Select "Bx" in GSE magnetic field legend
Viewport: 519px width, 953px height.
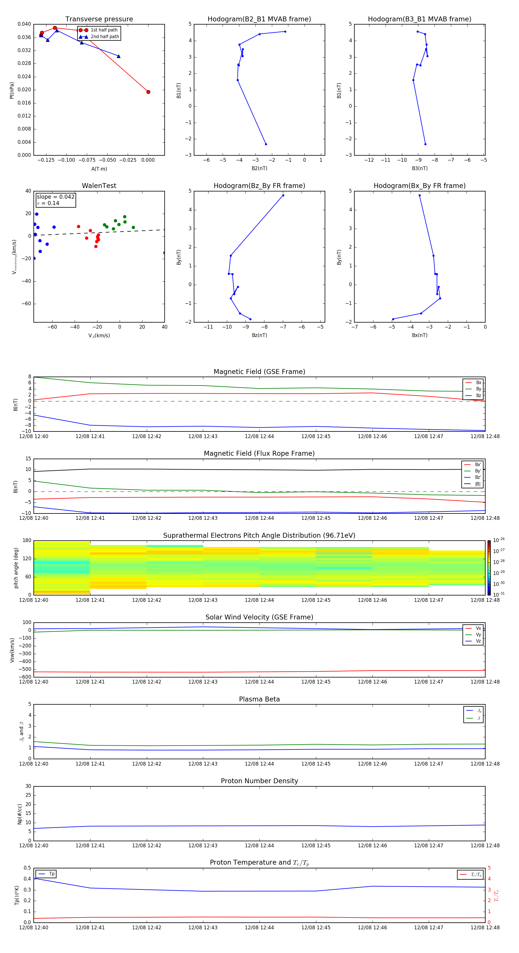[473, 383]
